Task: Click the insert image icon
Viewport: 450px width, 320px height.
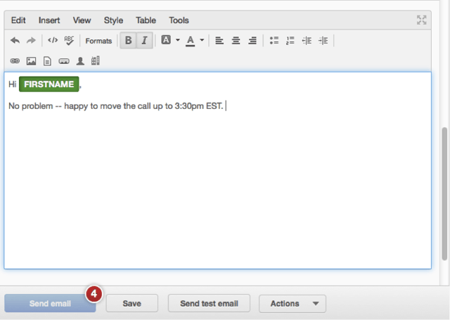Action: click(31, 61)
